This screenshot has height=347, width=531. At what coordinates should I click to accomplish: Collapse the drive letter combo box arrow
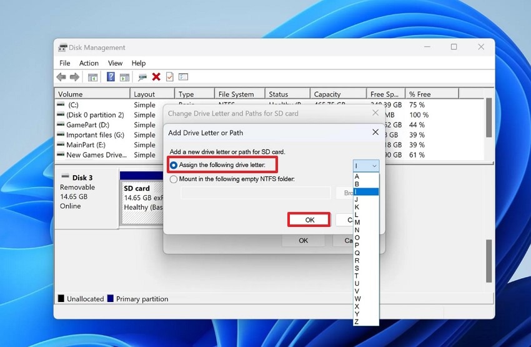coord(374,166)
